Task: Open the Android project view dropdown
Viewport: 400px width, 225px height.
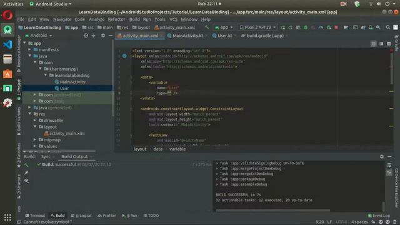Action: pyautogui.click(x=39, y=36)
